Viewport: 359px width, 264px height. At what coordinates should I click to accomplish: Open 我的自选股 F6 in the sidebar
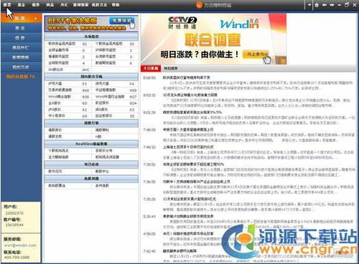[x=21, y=77]
